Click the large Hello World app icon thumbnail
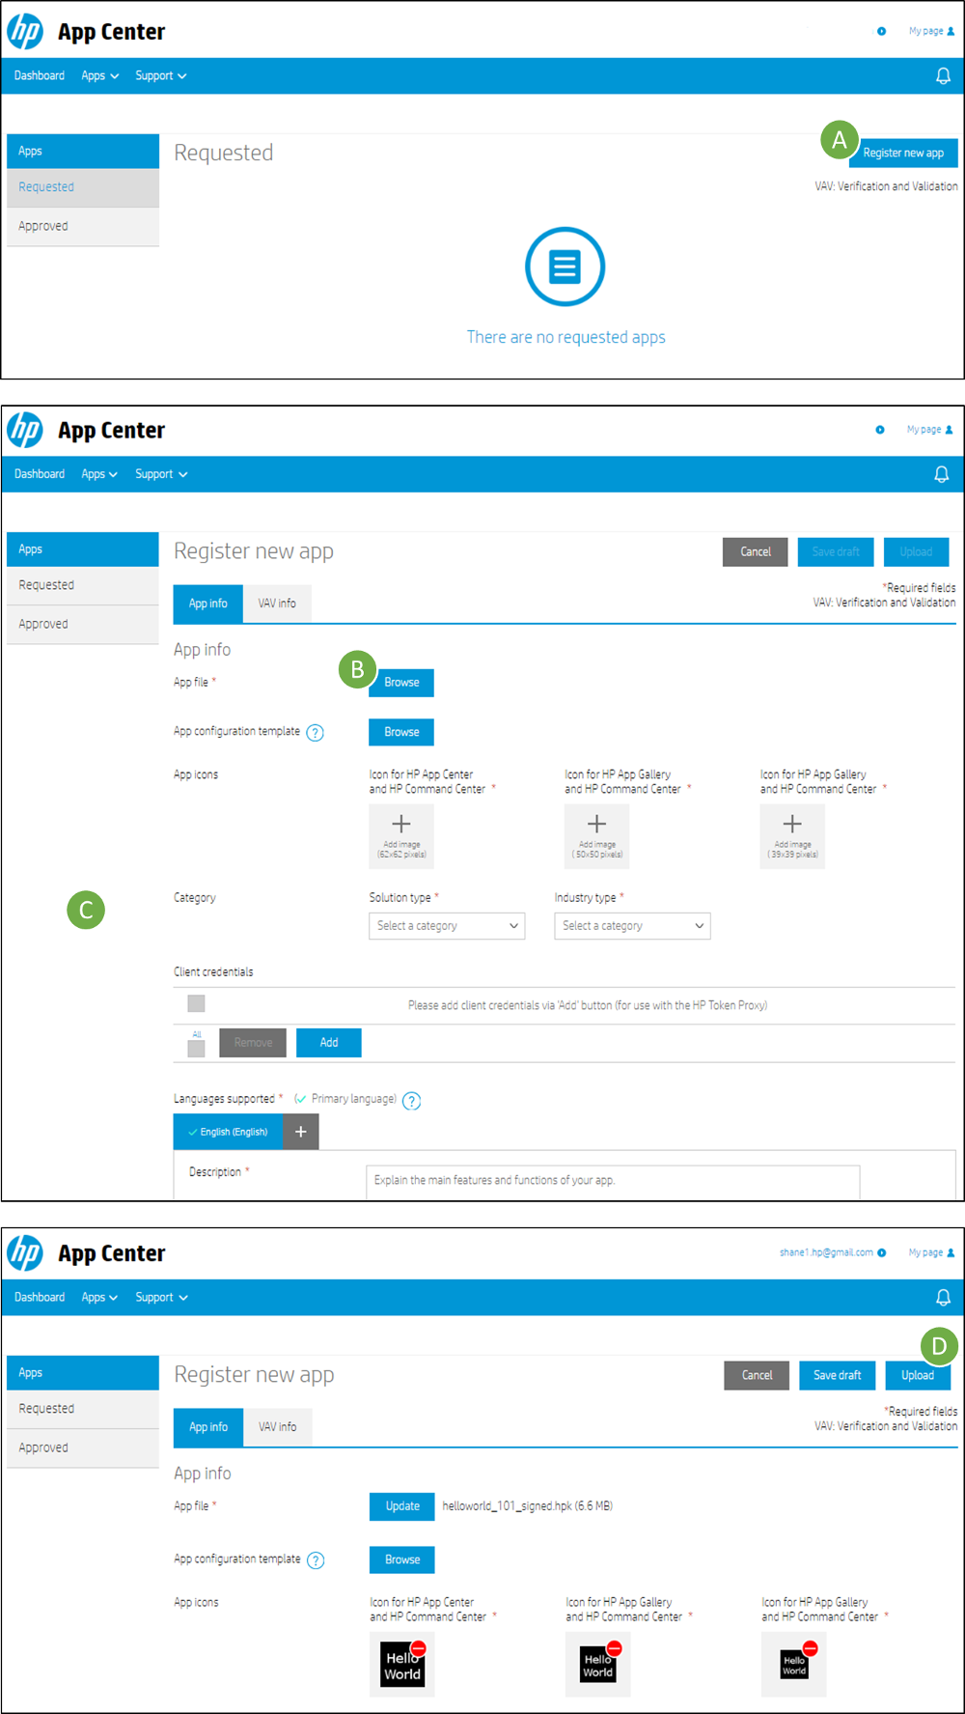This screenshot has width=965, height=1714. tap(402, 1664)
